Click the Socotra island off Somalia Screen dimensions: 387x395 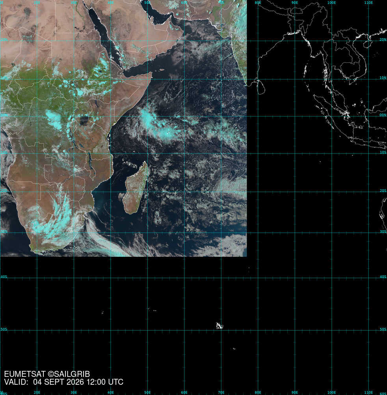point(162,70)
